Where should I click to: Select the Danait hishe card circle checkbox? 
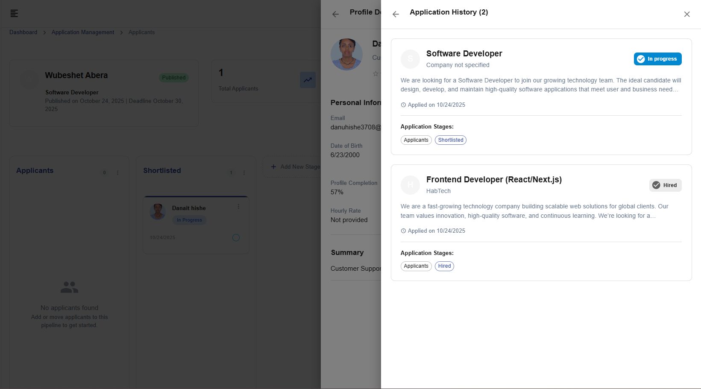point(236,238)
